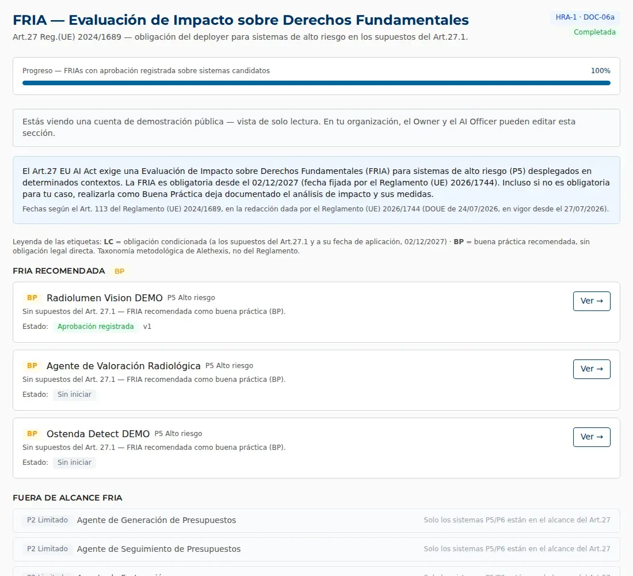Image resolution: width=633 pixels, height=576 pixels.
Task: Click BP tag beside Ostenda Detect DEMO
Action: coord(32,434)
